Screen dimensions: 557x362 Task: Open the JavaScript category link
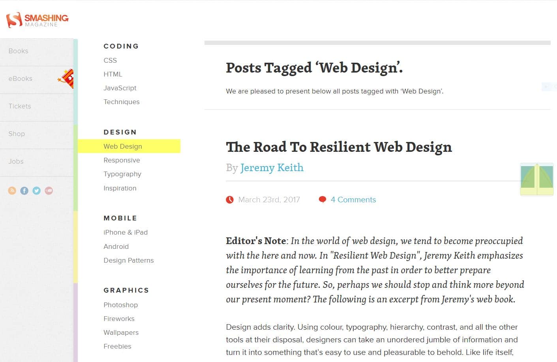coord(120,88)
